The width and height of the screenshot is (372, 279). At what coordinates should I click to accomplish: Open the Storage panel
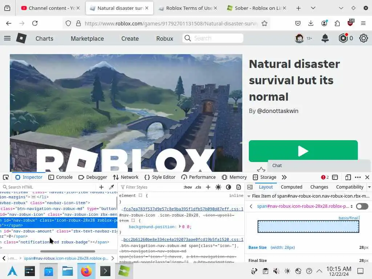tap(264, 177)
